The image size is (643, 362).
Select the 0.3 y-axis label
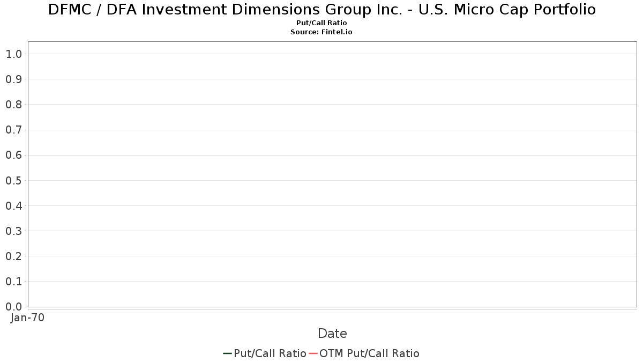[13, 231]
